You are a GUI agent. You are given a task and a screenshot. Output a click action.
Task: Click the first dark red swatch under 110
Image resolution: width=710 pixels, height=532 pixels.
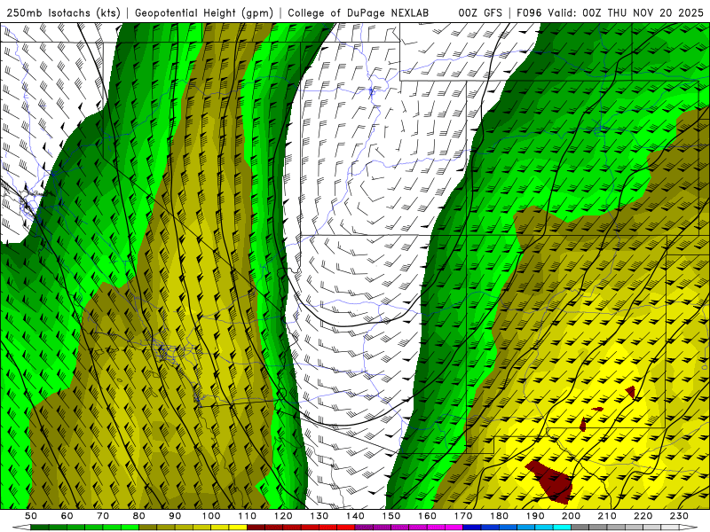pos(256,528)
